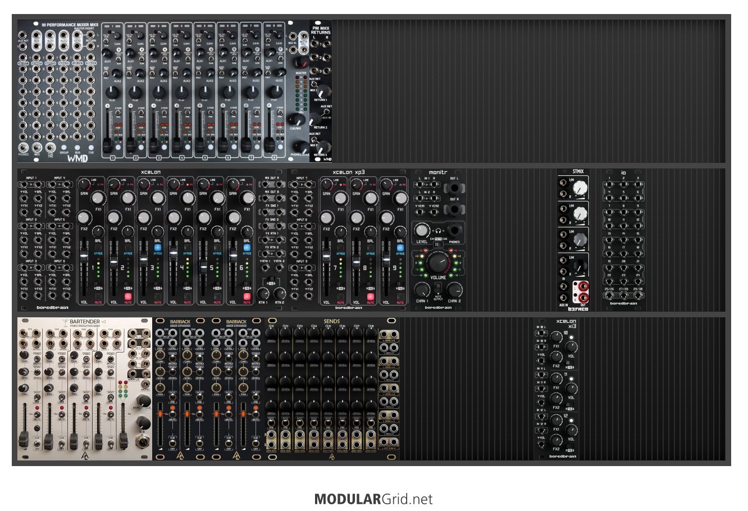
Task: Turn the CH1 Send A knob on Sends
Action: point(271,332)
